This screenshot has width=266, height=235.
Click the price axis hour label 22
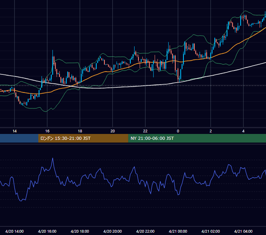point(145,131)
